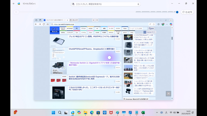Open the INTERNET navigation item
The width and height of the screenshot is (207, 116).
click(70, 28)
